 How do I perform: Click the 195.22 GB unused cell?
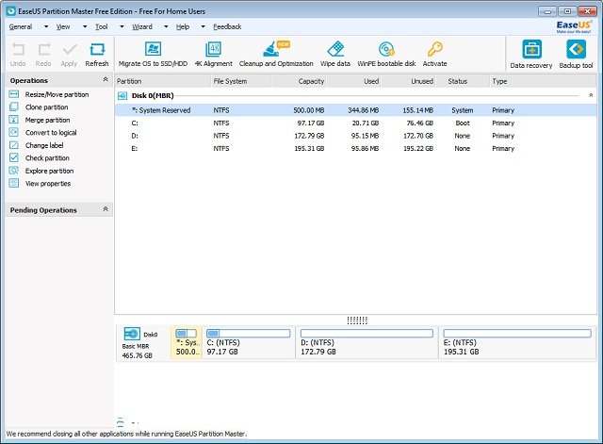pyautogui.click(x=418, y=149)
